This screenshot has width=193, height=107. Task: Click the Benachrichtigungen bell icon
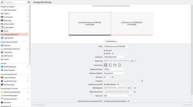2,96
